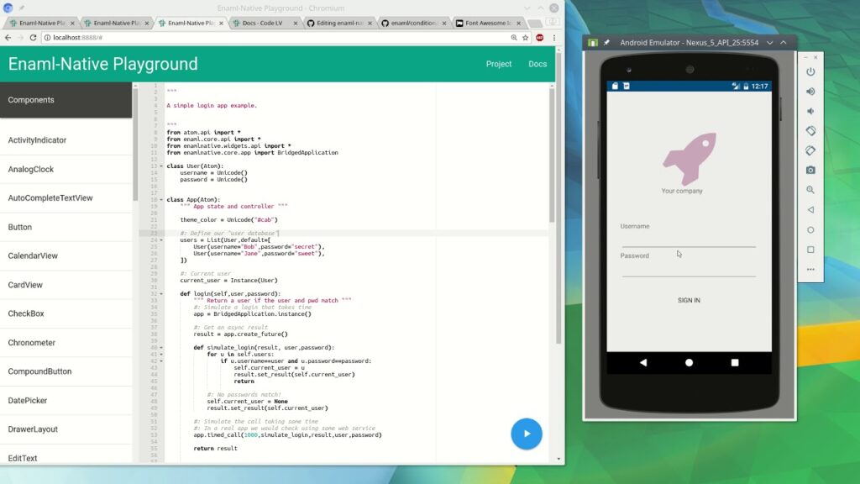Tap the Android recent apps button

coord(734,362)
